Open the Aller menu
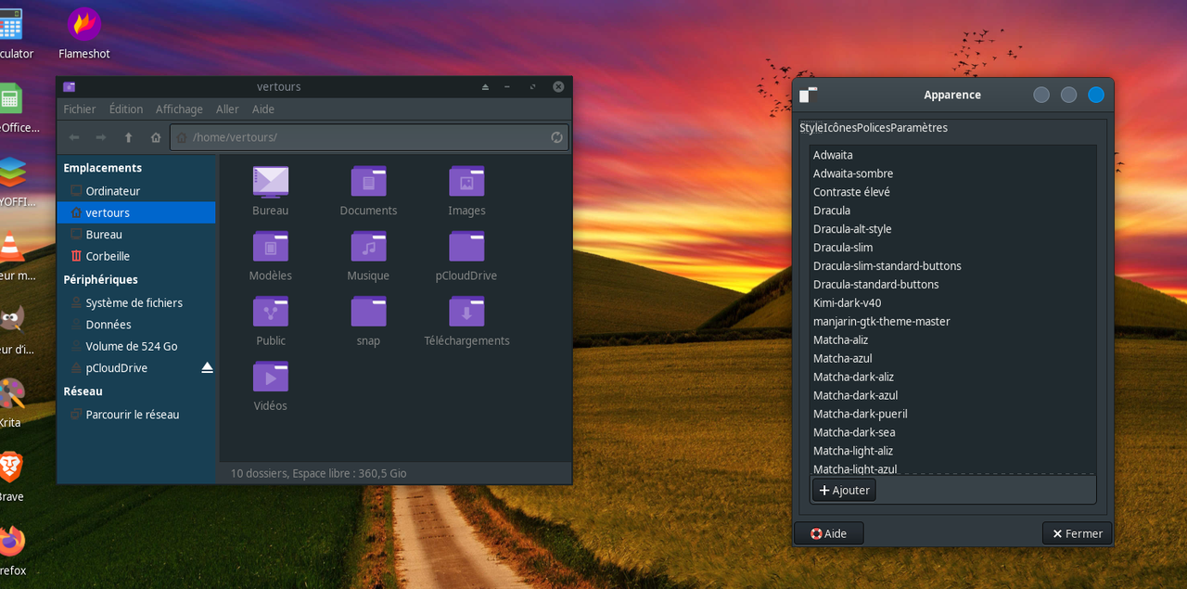1187x589 pixels. tap(227, 109)
